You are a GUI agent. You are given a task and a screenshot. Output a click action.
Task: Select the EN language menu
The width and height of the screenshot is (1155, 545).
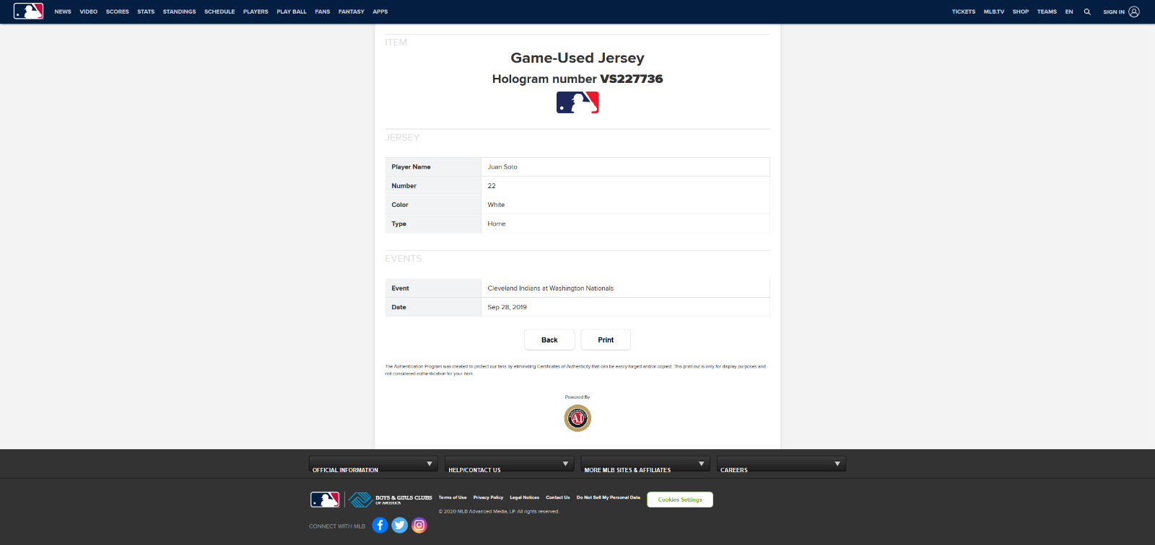(x=1069, y=12)
